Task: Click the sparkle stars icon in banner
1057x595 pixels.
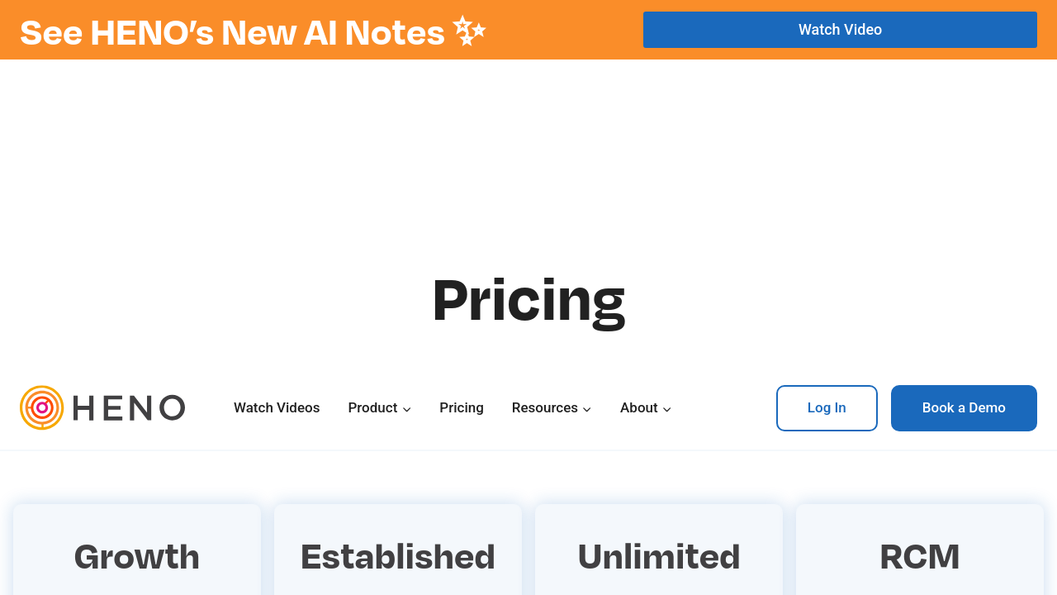Action: click(x=469, y=31)
